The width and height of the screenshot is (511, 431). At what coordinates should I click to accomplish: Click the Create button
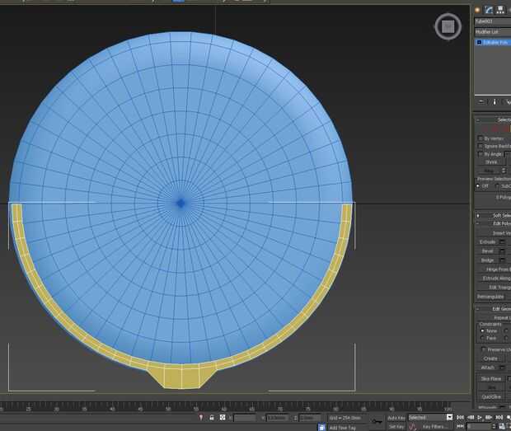pyautogui.click(x=490, y=358)
